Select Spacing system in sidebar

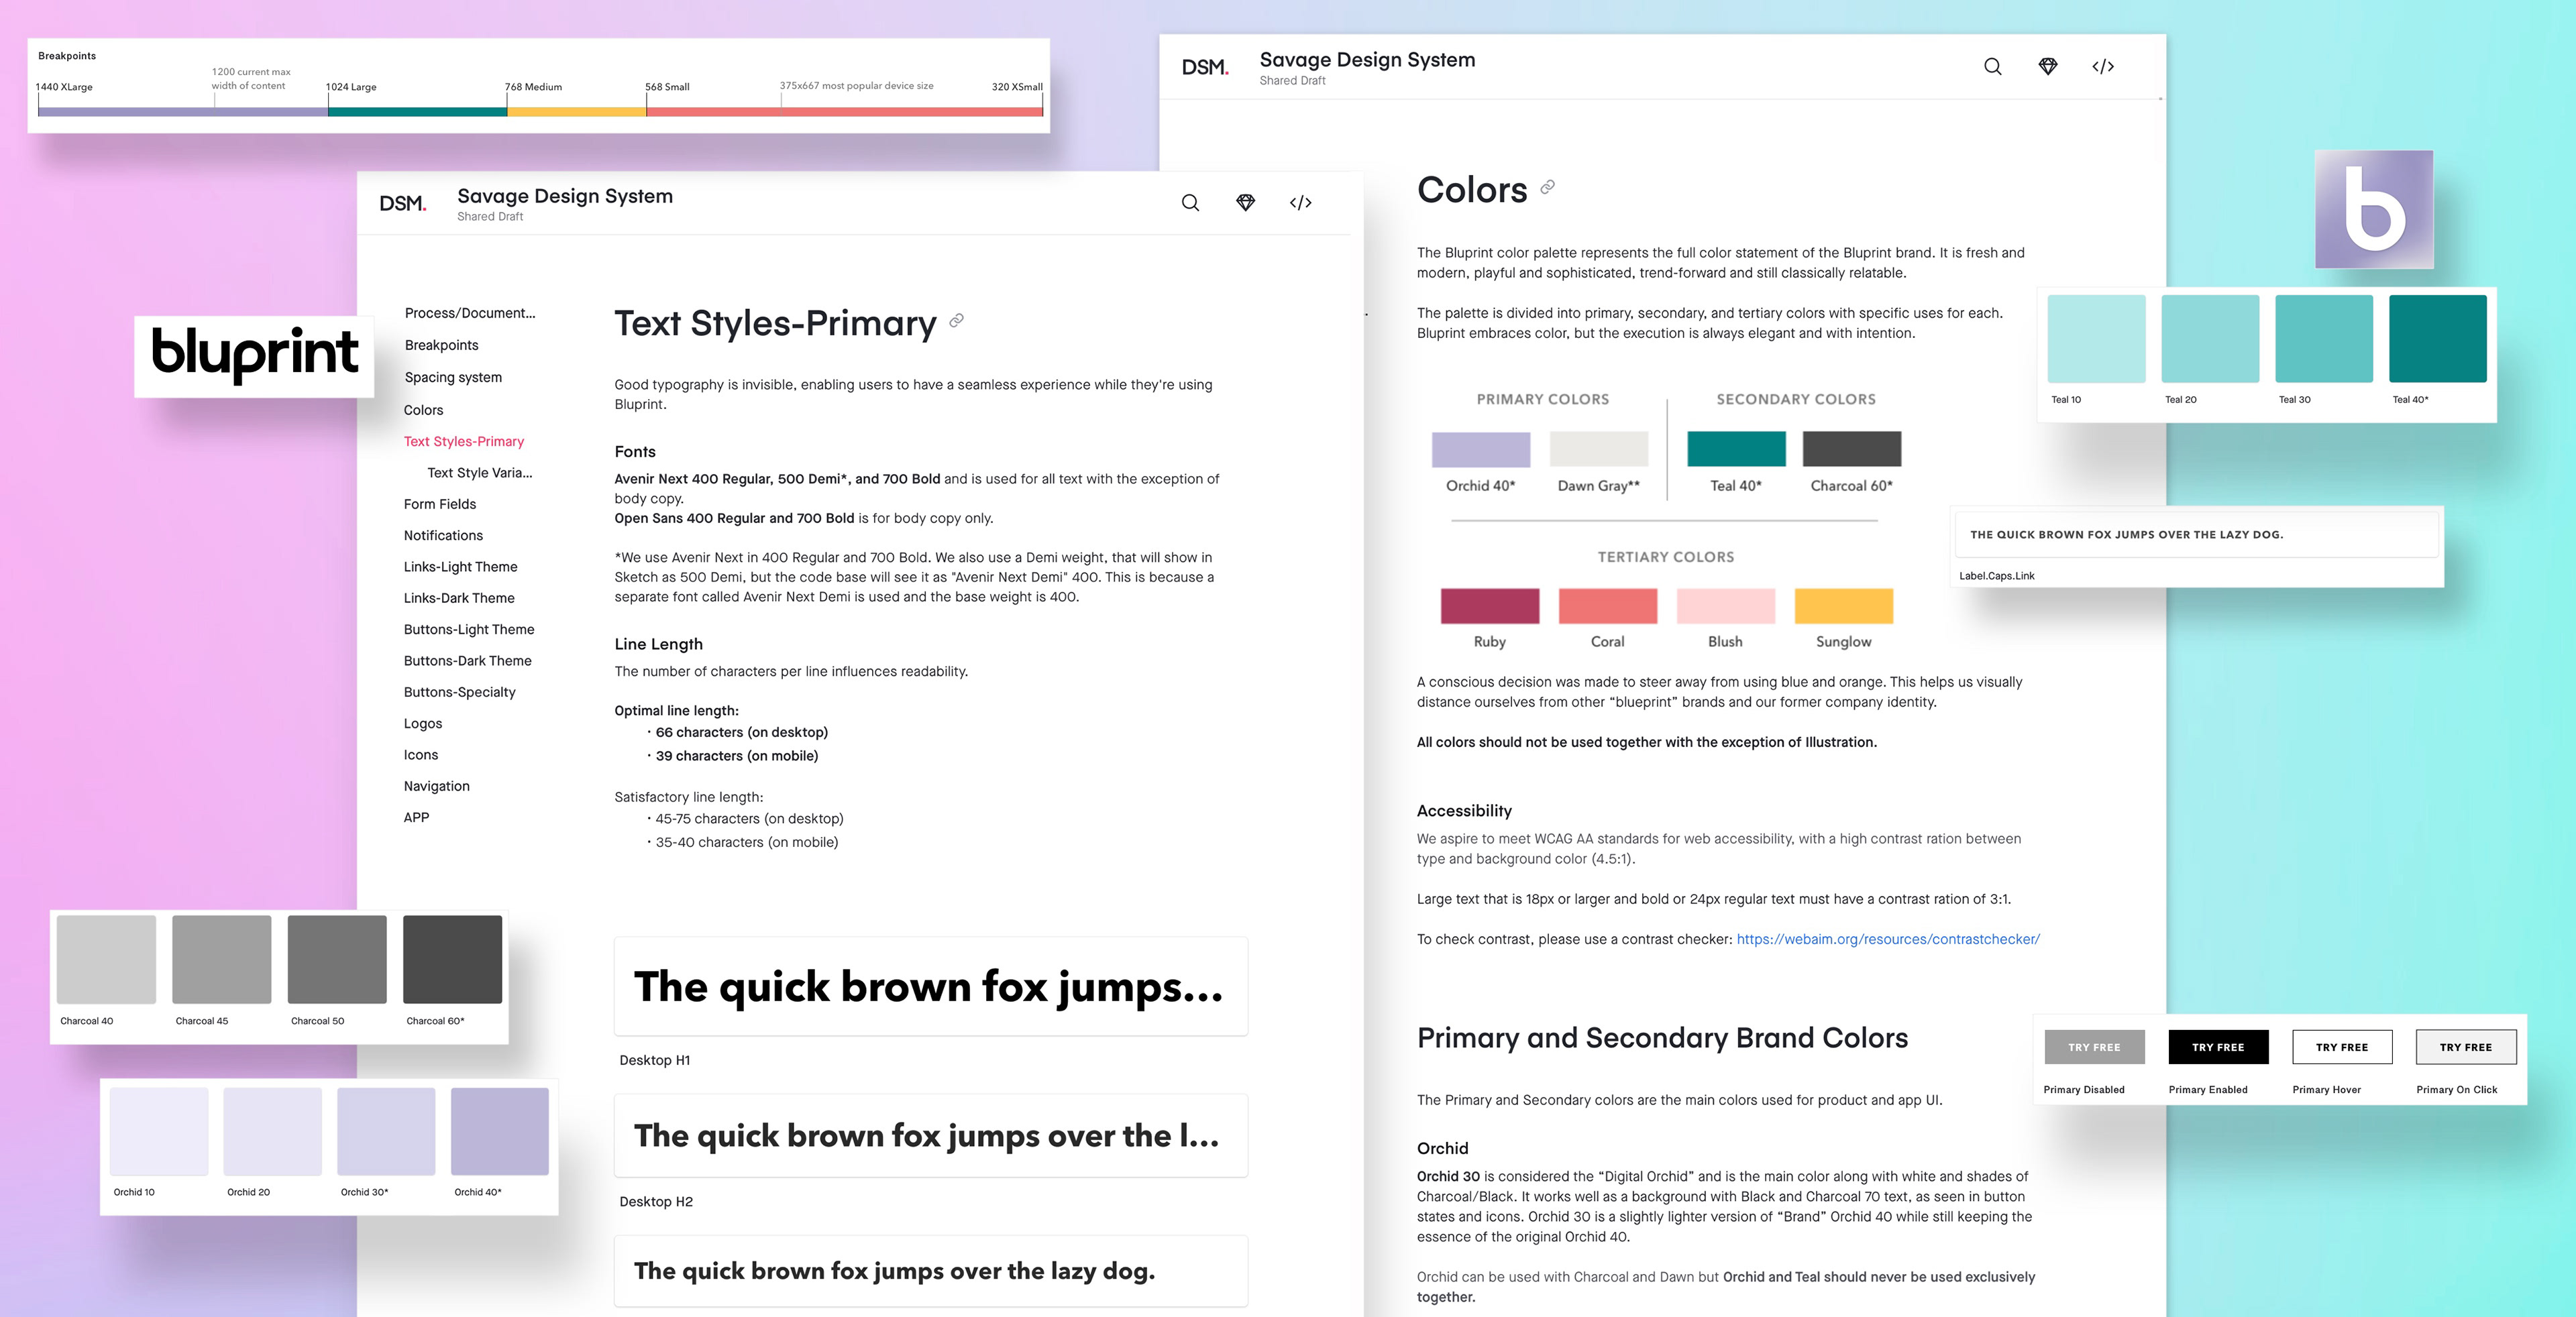[x=453, y=377]
